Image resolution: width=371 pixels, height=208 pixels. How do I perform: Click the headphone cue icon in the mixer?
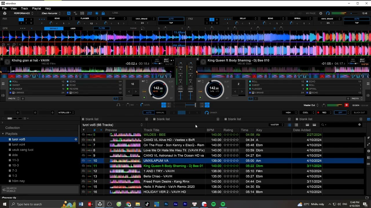(x=118, y=105)
